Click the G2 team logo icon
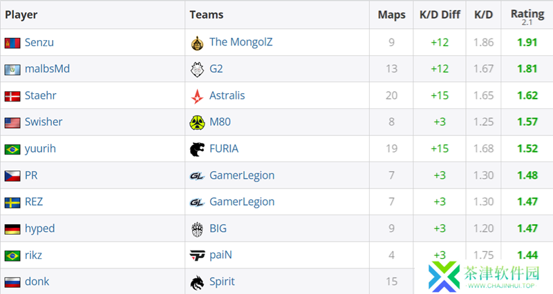This screenshot has width=553, height=294. click(197, 70)
